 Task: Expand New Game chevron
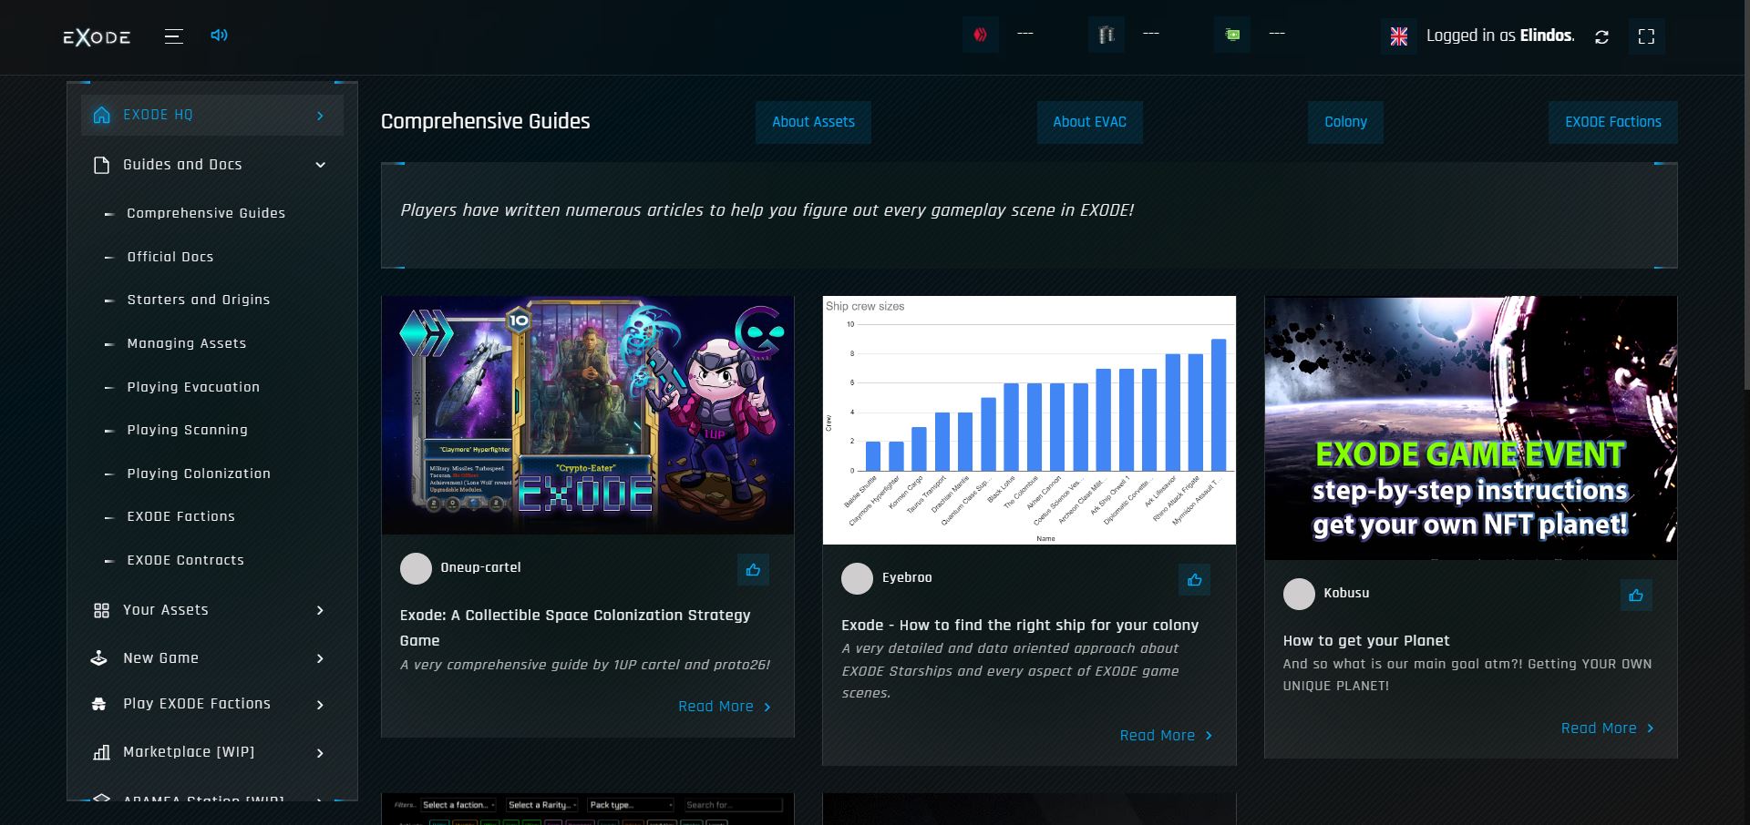click(320, 658)
